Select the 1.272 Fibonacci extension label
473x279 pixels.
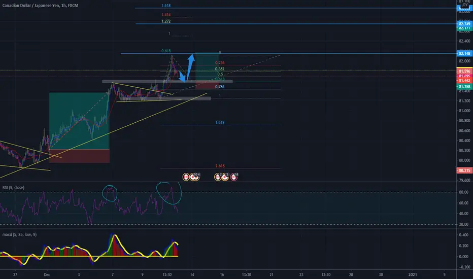(x=166, y=21)
